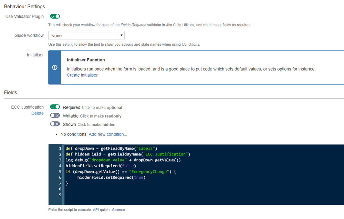Click the 'Click to make optional' text

tap(102, 108)
